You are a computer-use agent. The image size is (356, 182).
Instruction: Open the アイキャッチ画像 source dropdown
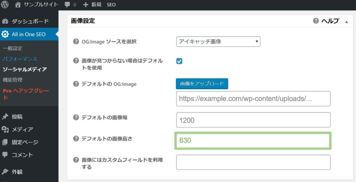pyautogui.click(x=218, y=42)
